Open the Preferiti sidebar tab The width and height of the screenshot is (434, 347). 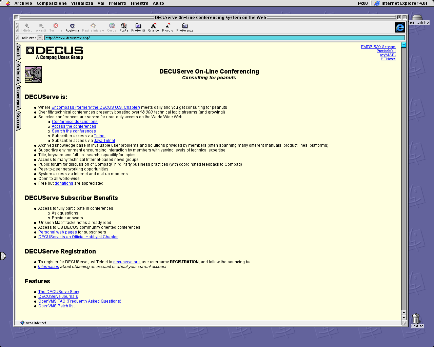[x=18, y=72]
